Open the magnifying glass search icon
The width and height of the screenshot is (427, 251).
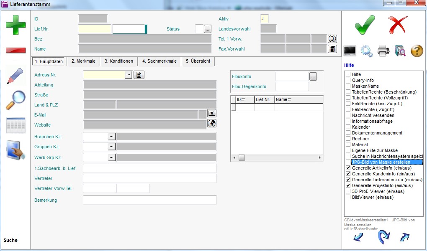pos(15,100)
